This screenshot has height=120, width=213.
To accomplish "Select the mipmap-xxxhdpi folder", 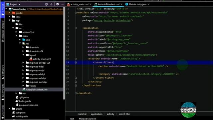I will pyautogui.click(x=36, y=82).
